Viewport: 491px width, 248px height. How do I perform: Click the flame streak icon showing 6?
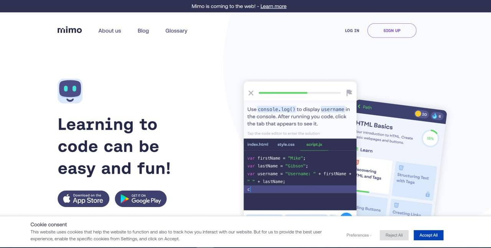(435, 116)
